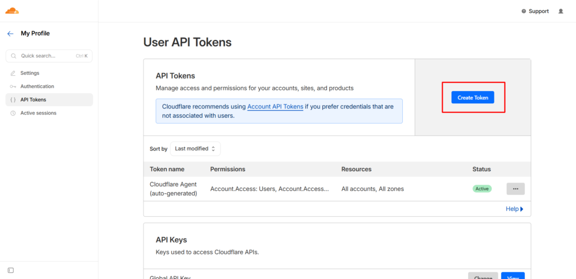
Task: Click the braces icon next to API Tokens
Action: (x=13, y=100)
